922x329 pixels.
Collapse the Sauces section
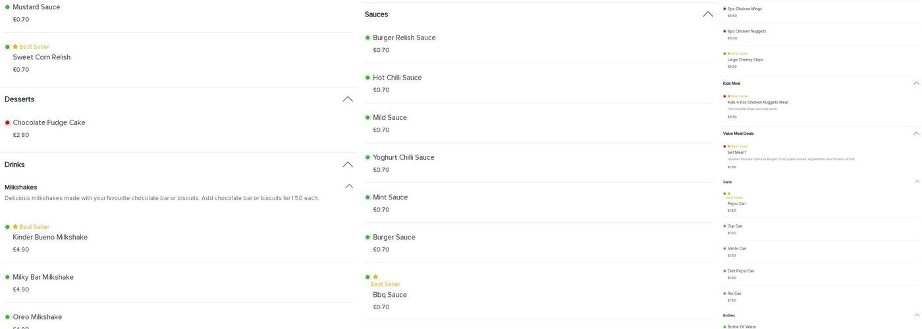708,14
